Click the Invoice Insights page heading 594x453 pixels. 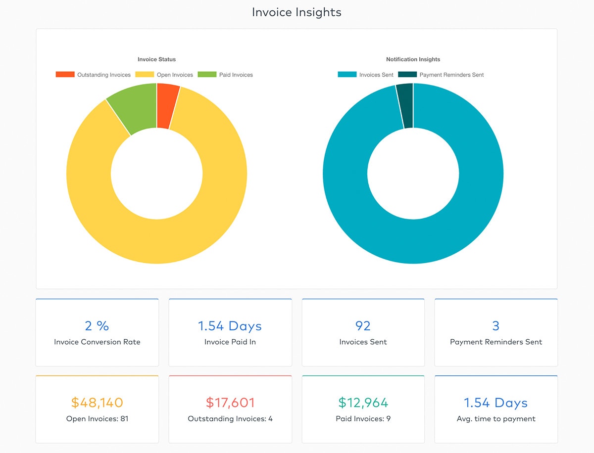tap(297, 12)
